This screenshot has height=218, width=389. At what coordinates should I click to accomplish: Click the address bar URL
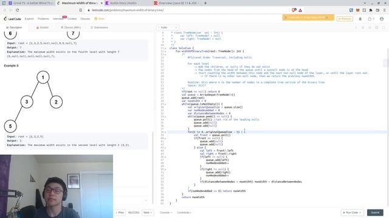pos(128,10)
